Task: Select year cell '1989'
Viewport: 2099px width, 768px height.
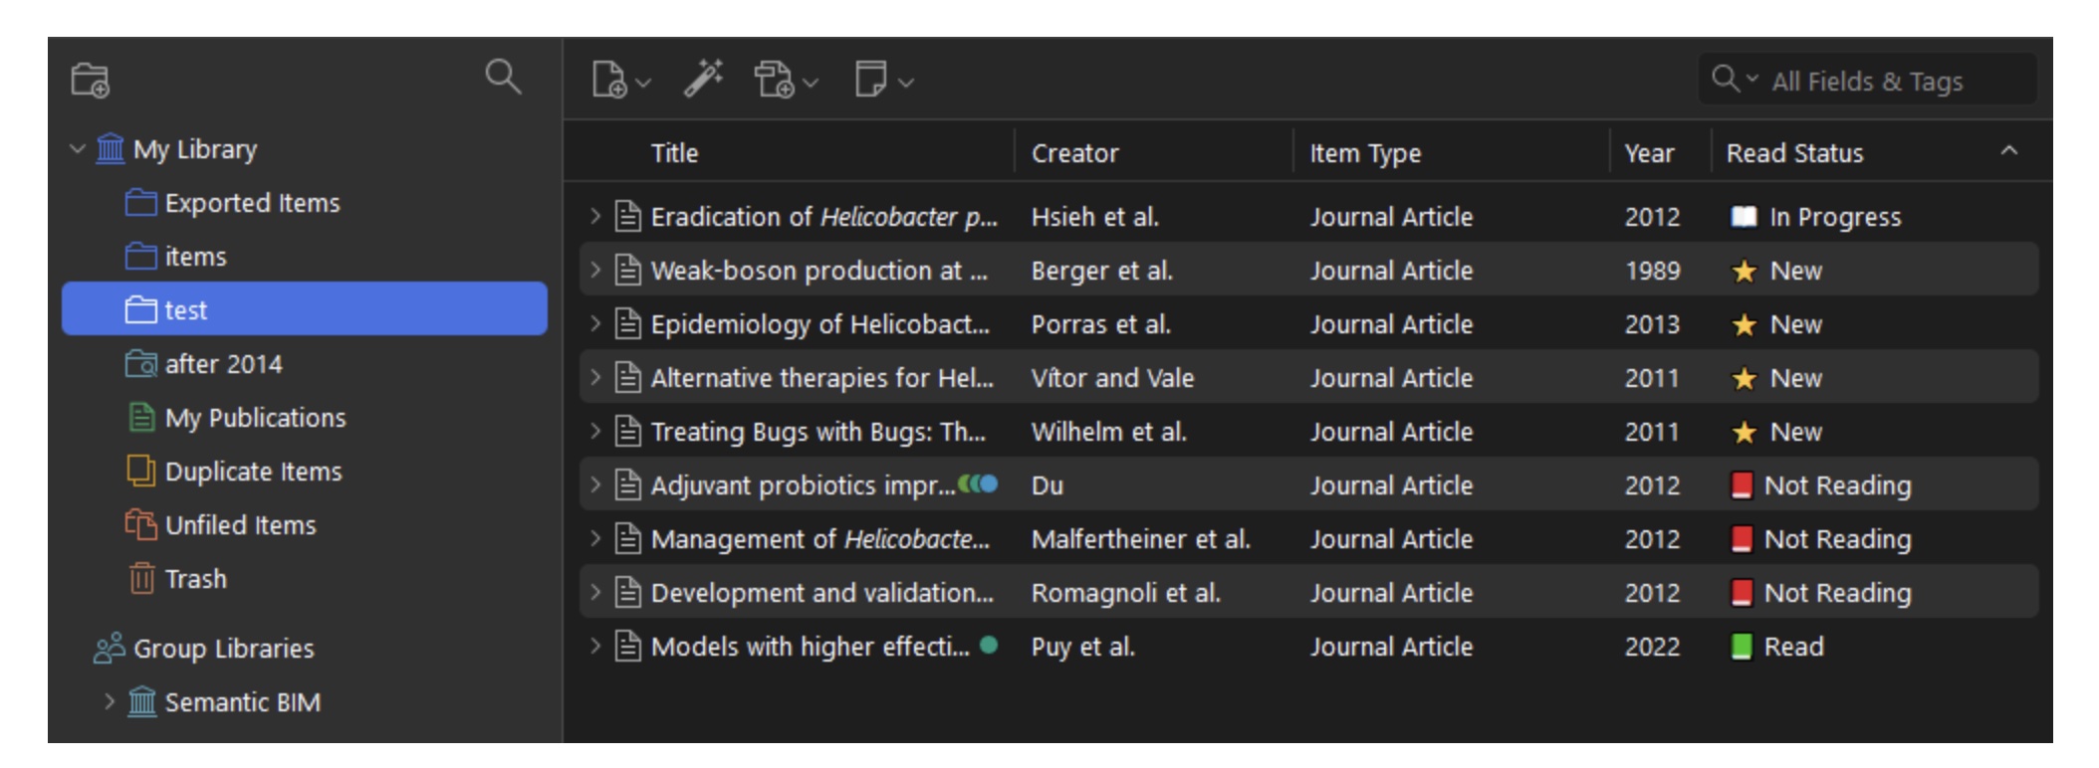Action: (1652, 271)
